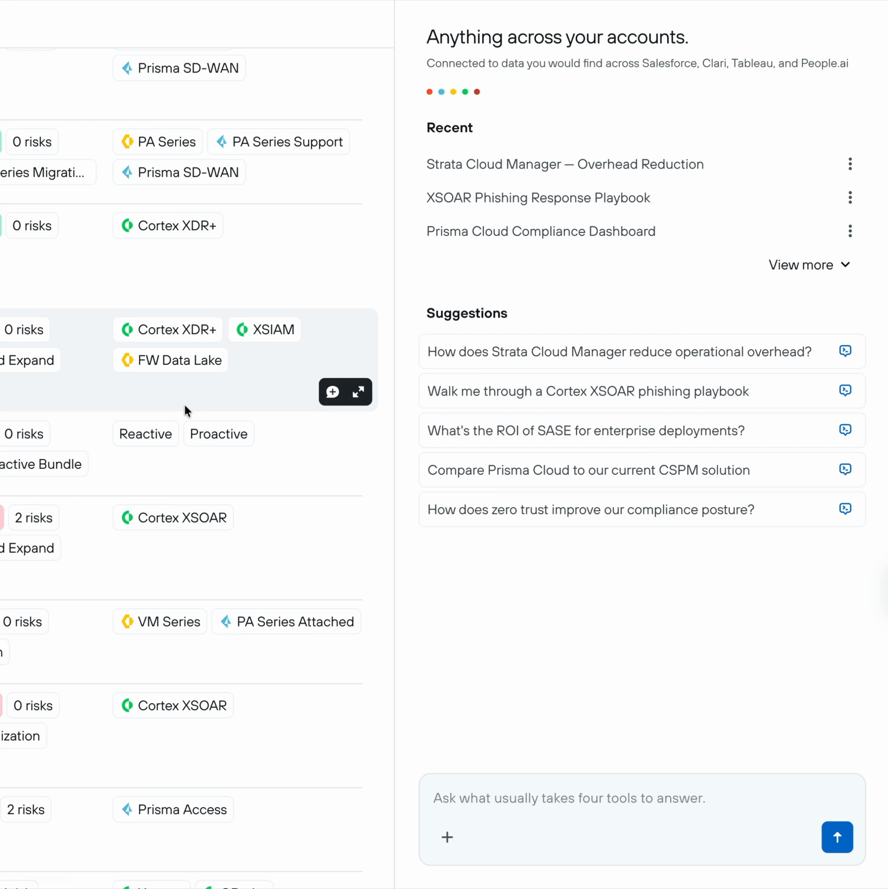Select suggestion Compare Prisma Cloud to CSPM
The height and width of the screenshot is (889, 888).
pos(642,470)
